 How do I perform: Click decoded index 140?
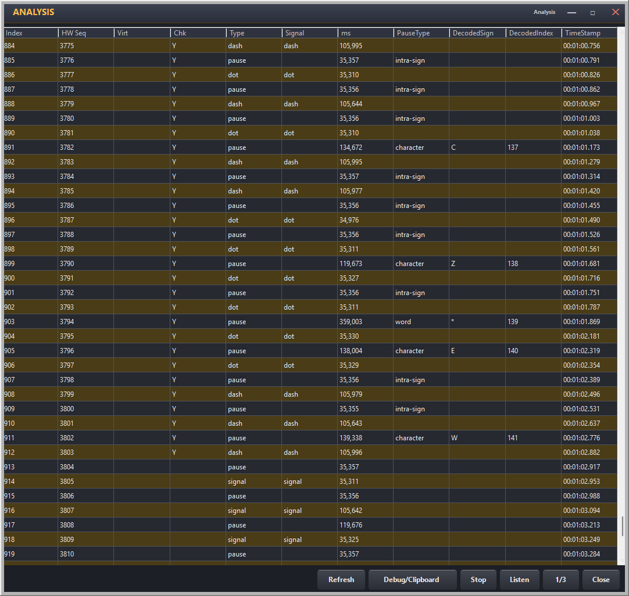click(x=533, y=351)
